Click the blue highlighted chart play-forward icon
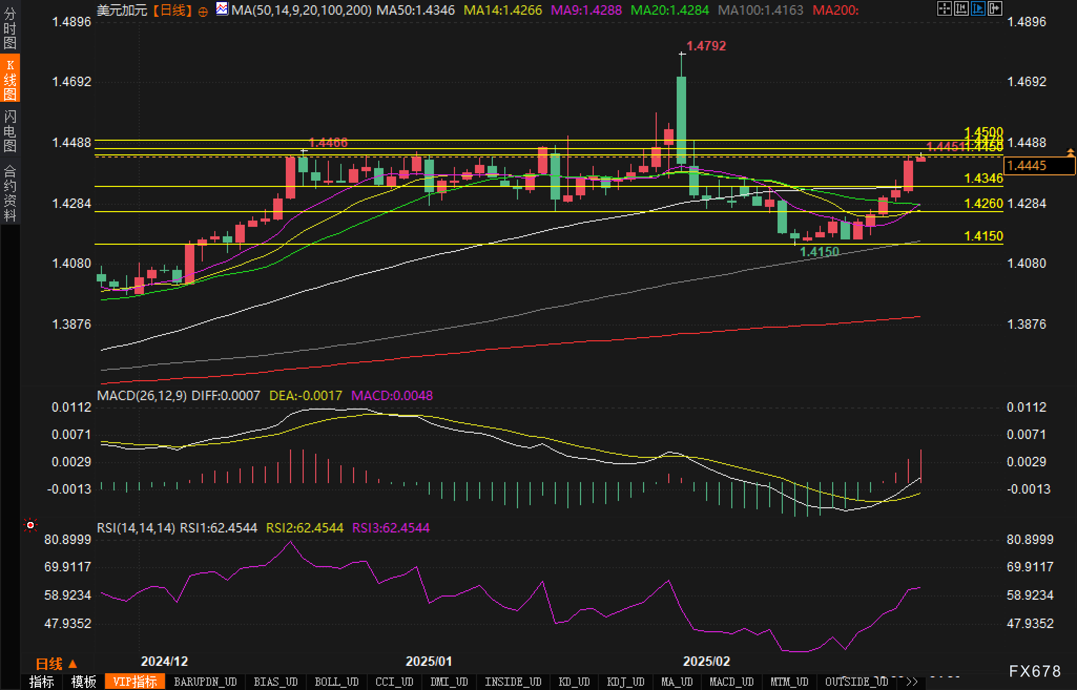 (978, 8)
